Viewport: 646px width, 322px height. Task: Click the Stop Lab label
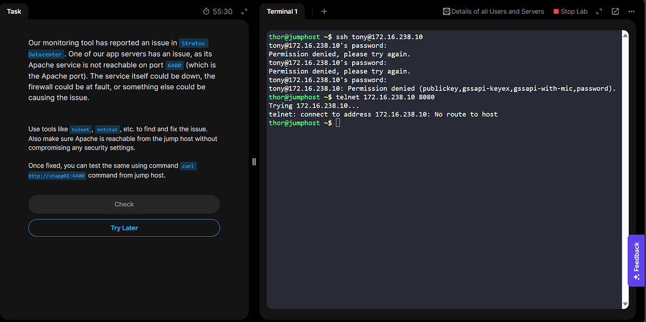point(574,11)
